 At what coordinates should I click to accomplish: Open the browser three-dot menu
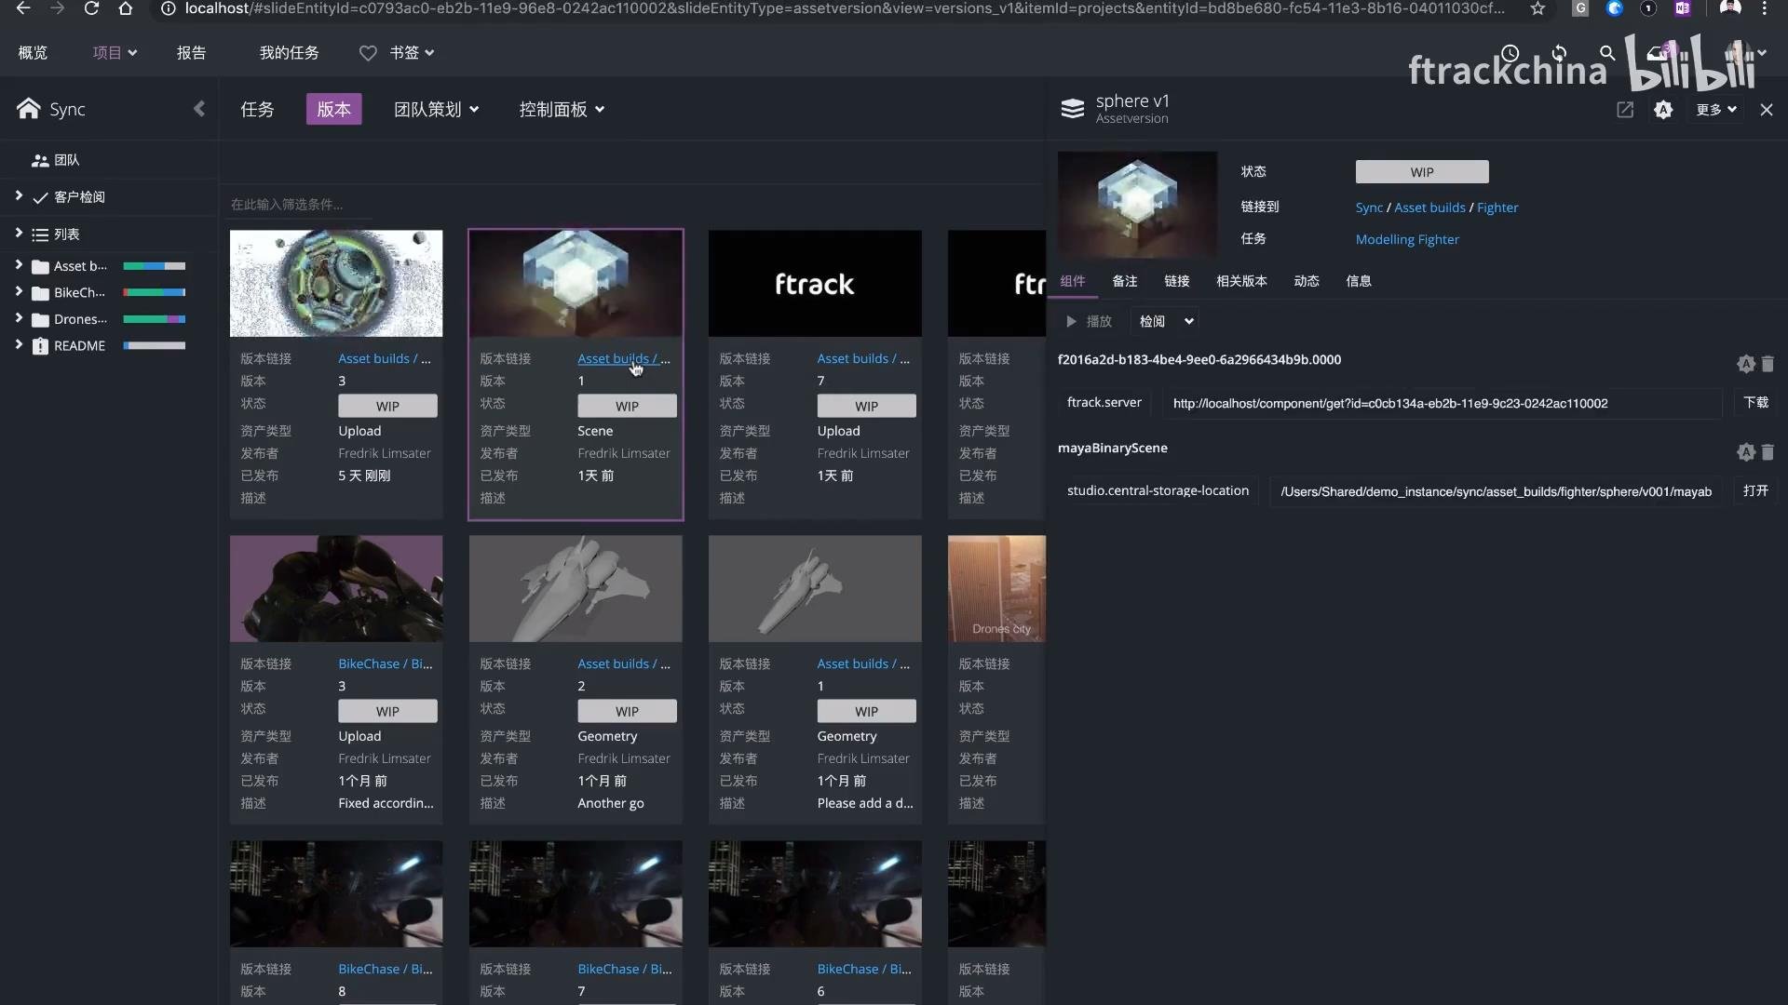click(1764, 8)
